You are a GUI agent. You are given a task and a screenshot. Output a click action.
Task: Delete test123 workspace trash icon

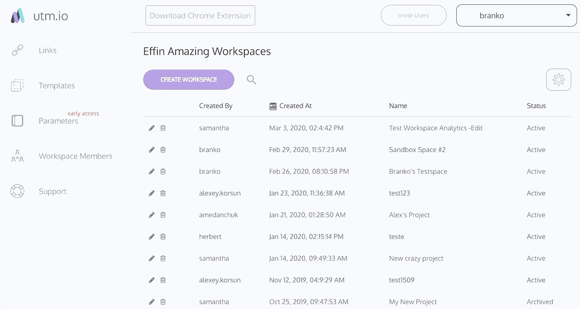[163, 193]
